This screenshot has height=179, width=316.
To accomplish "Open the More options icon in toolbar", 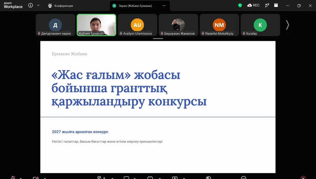I will (244, 178).
